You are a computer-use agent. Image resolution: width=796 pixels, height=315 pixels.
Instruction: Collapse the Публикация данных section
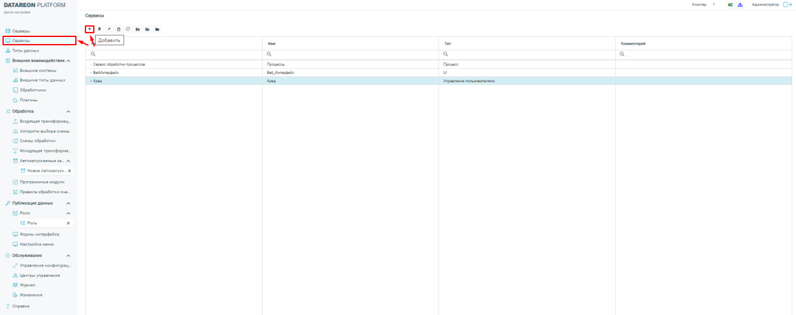coord(68,203)
